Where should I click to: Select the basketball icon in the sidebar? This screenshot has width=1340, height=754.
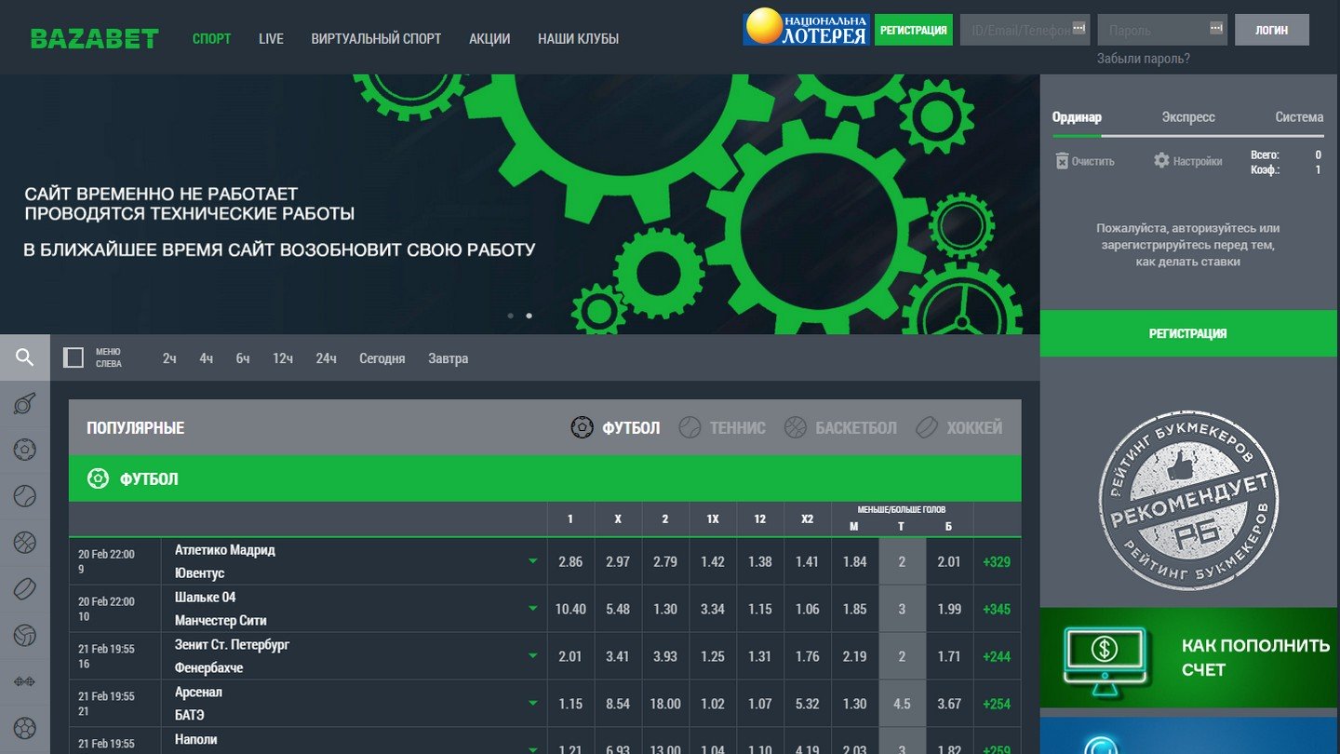click(x=25, y=542)
